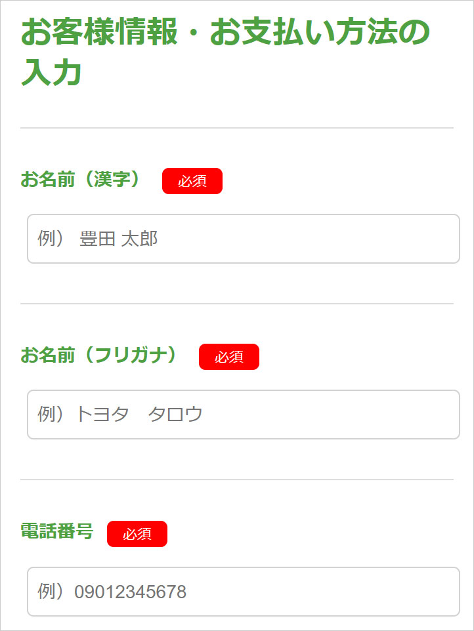This screenshot has height=631, width=474.
Task: Click the red 必須 badge beside 電話番号
Action: point(137,534)
